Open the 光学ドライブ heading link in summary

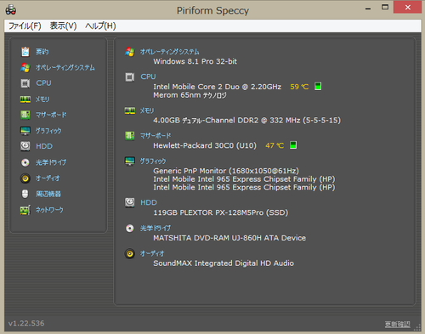coord(156,229)
